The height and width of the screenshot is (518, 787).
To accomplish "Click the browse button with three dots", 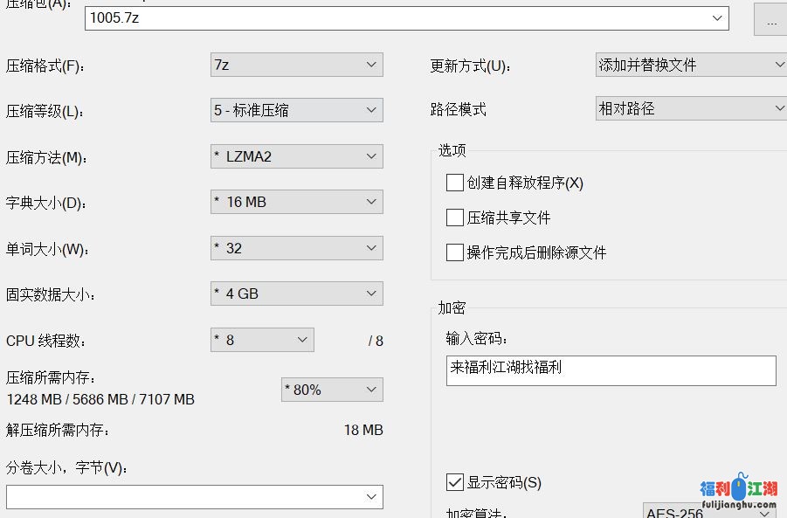I will pos(770,21).
